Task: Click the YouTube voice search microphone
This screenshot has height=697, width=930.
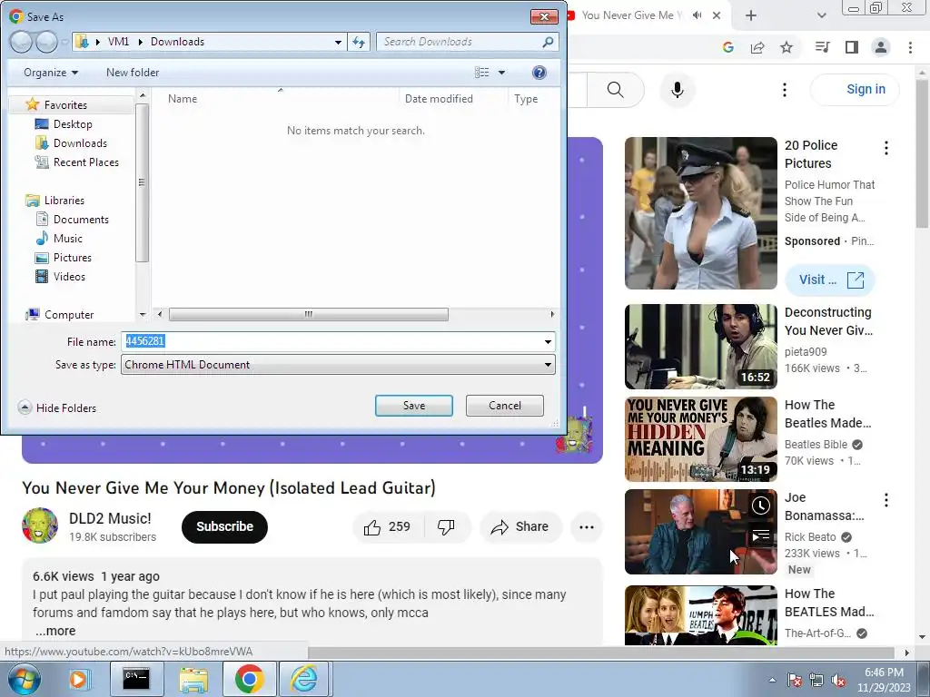Action: click(678, 90)
